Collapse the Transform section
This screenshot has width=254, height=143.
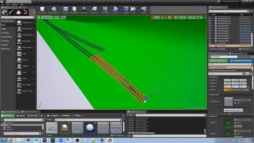(209, 77)
